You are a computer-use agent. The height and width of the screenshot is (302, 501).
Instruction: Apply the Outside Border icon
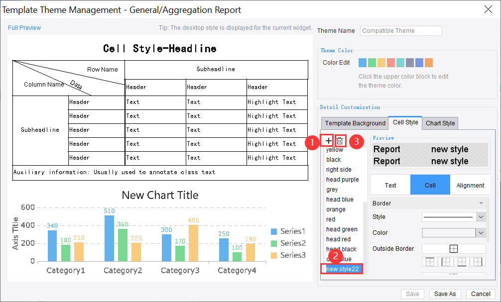pyautogui.click(x=453, y=249)
